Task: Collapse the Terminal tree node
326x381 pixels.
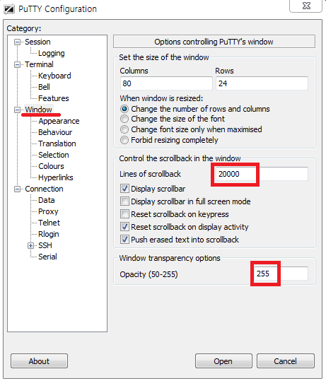Action: (17, 64)
